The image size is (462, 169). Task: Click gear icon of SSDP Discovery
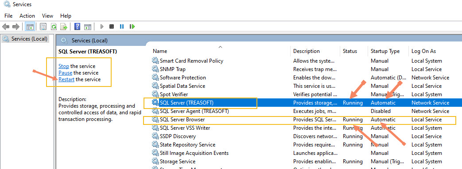pos(155,136)
